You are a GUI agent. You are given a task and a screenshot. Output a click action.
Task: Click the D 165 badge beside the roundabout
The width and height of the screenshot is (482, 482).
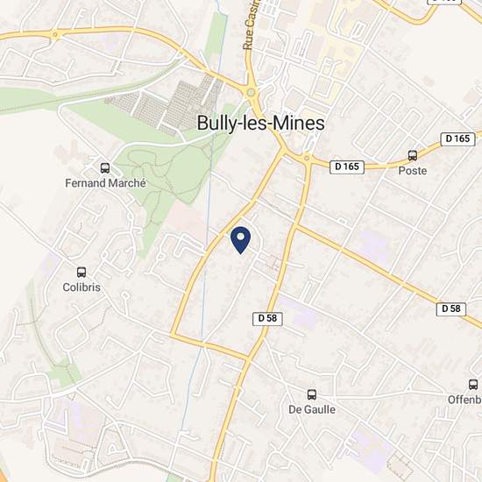[347, 167]
